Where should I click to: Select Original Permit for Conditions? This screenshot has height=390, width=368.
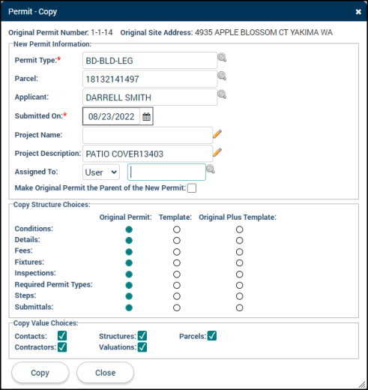pos(129,229)
